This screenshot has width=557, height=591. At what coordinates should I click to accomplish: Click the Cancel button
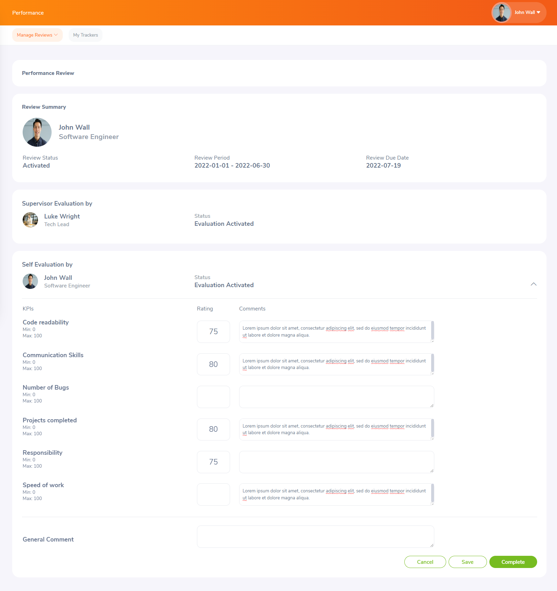[425, 562]
